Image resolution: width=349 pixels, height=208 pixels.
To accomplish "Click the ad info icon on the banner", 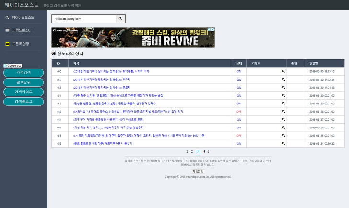I will pyautogui.click(x=209, y=29).
